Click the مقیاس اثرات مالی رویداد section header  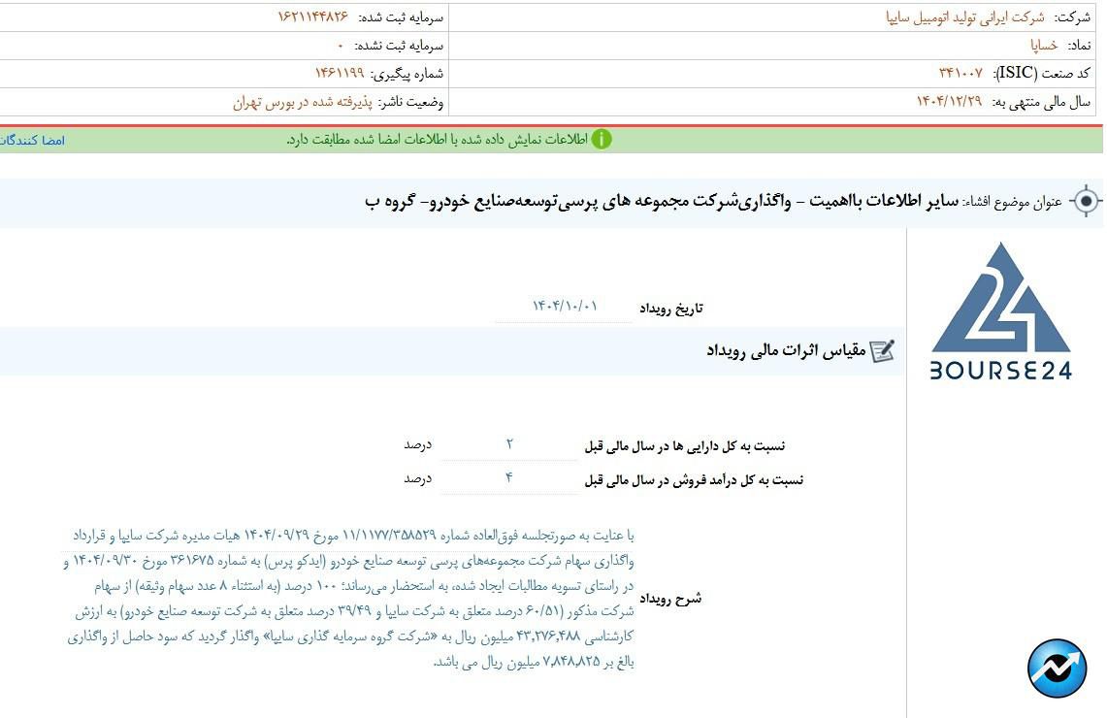click(786, 351)
